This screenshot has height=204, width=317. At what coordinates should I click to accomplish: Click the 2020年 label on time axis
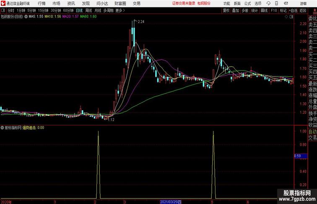click(6, 202)
